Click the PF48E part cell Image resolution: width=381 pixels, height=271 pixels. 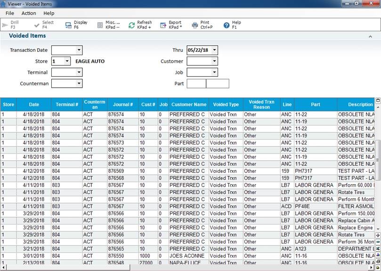(x=316, y=206)
